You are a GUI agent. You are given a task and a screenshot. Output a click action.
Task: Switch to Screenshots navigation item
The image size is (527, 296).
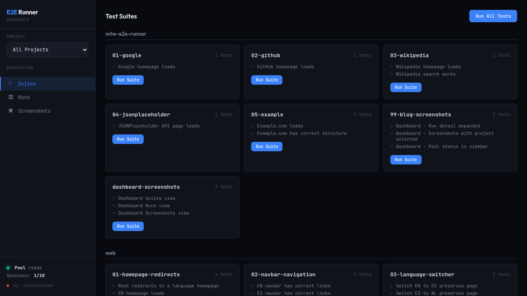coord(47,111)
